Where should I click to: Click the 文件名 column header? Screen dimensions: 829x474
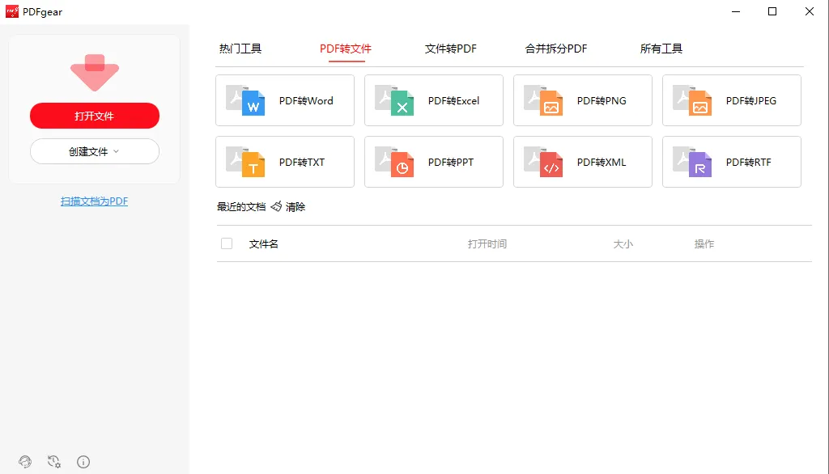click(x=263, y=244)
